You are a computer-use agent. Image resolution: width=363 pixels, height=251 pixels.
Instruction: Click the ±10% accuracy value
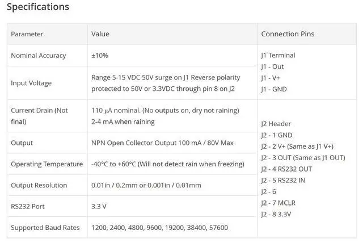click(x=100, y=56)
